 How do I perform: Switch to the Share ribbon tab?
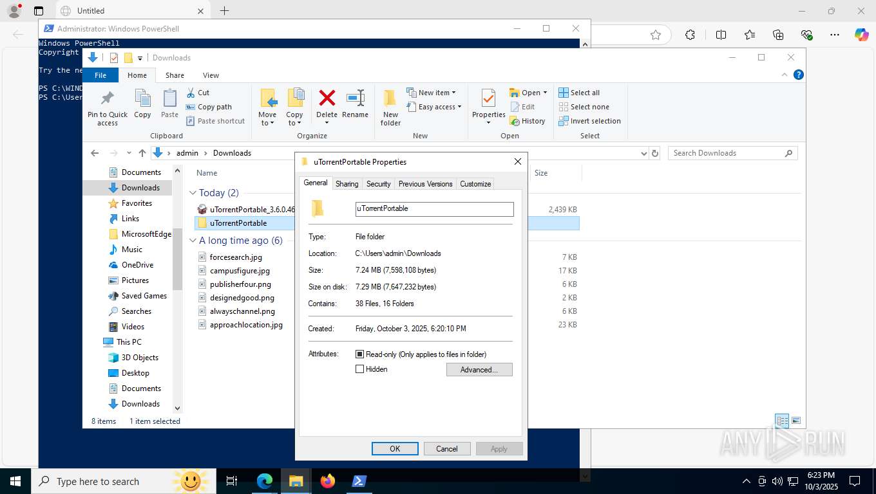[175, 75]
